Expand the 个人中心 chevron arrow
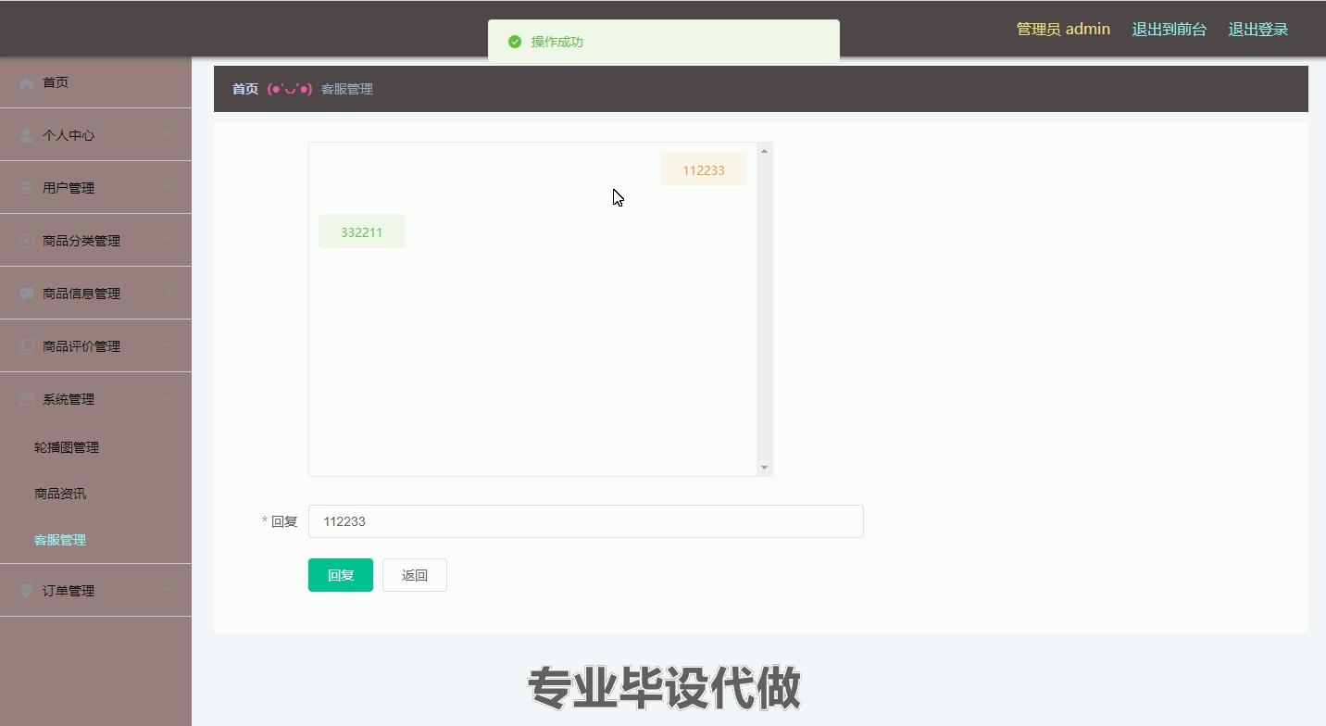Image resolution: width=1326 pixels, height=726 pixels. 168,134
